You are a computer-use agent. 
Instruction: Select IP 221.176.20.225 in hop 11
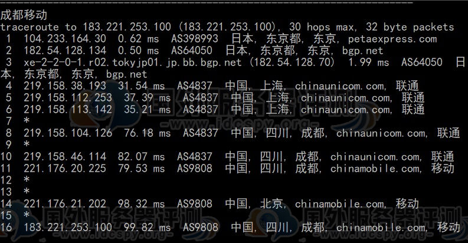pos(65,169)
